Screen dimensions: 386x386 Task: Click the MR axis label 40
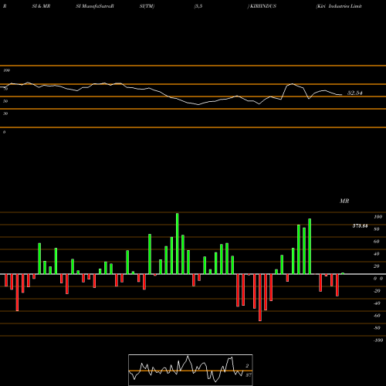tap(377, 254)
